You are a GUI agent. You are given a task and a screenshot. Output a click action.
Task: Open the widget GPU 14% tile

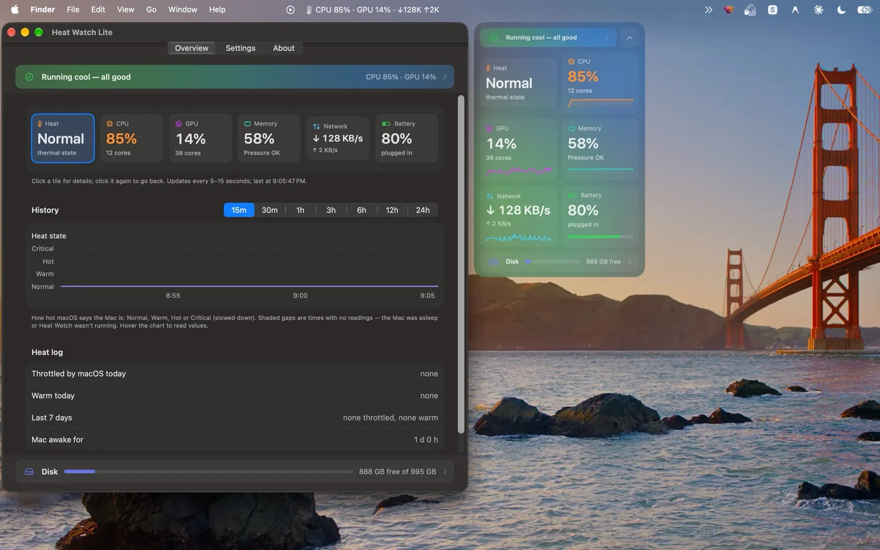pos(519,150)
